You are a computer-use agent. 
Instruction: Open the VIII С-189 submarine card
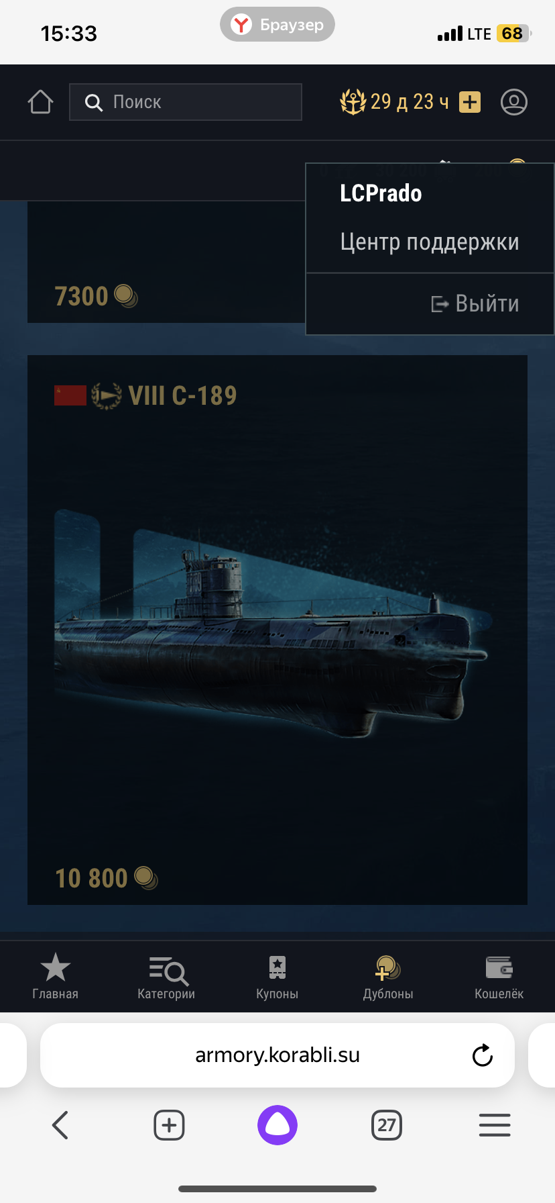click(277, 630)
